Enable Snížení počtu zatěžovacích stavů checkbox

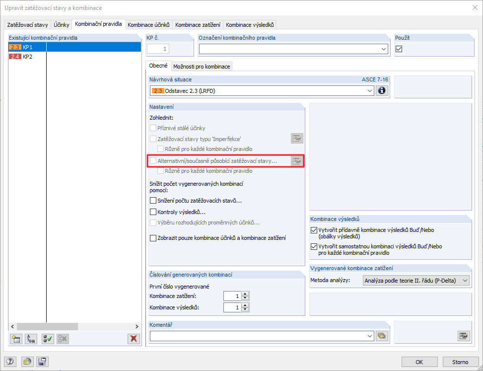click(x=153, y=201)
